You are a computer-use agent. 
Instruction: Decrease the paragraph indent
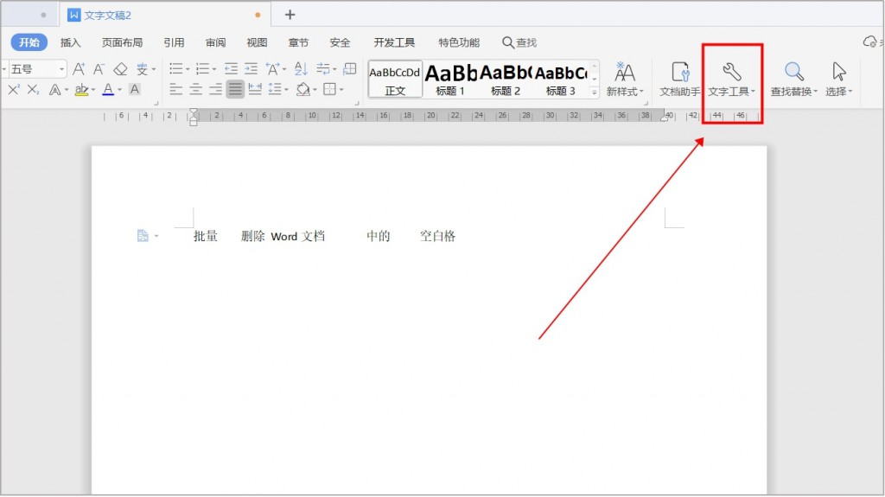(x=231, y=69)
